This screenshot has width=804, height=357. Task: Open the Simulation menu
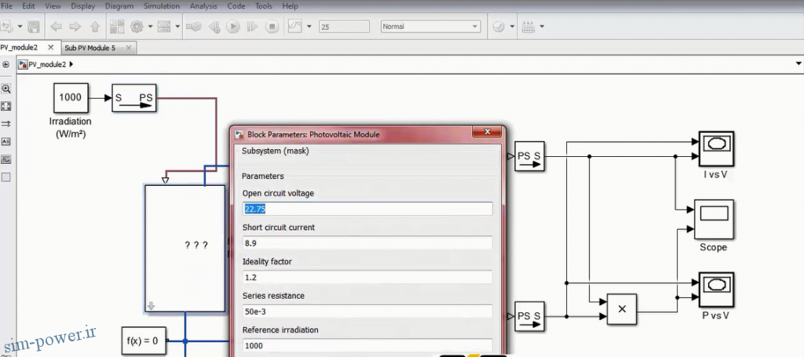[162, 6]
